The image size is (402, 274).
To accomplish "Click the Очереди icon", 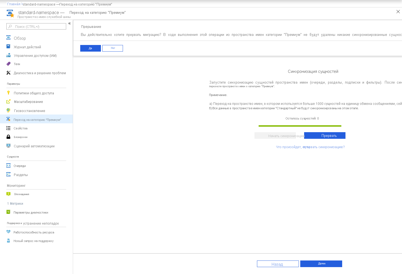I will tap(9, 166).
